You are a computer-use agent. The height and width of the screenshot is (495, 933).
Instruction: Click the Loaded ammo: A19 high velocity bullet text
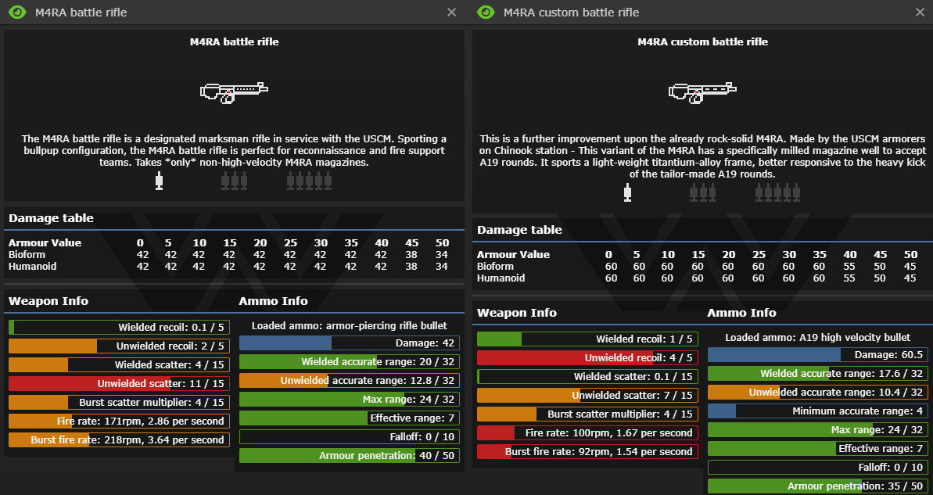(817, 337)
